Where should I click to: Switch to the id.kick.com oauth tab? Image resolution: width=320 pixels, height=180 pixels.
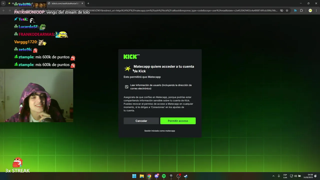coord(65,3)
